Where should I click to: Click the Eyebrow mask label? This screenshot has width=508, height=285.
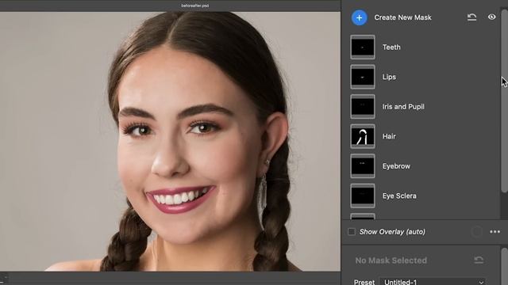click(396, 166)
